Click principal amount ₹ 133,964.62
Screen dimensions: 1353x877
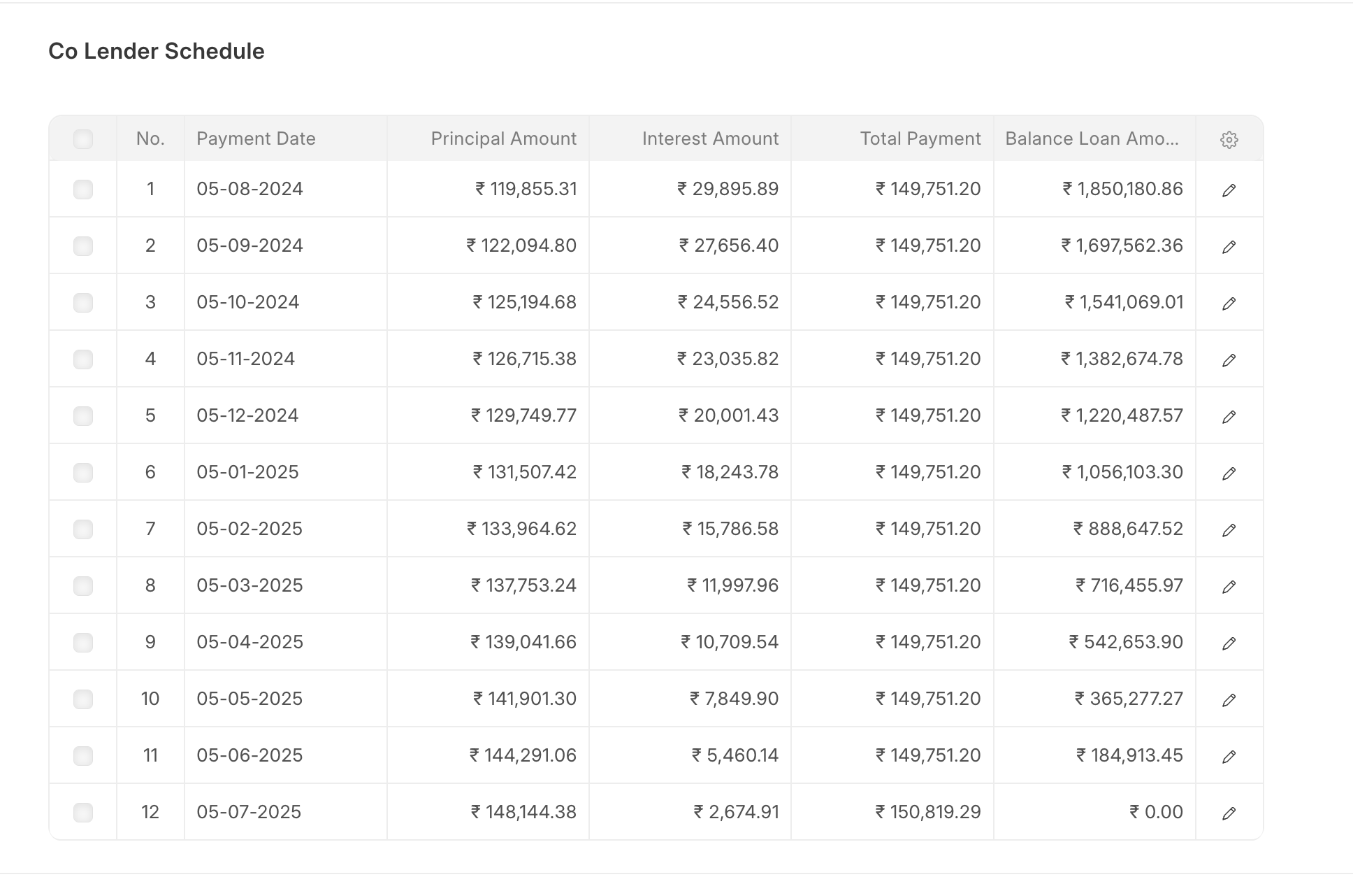(x=522, y=529)
